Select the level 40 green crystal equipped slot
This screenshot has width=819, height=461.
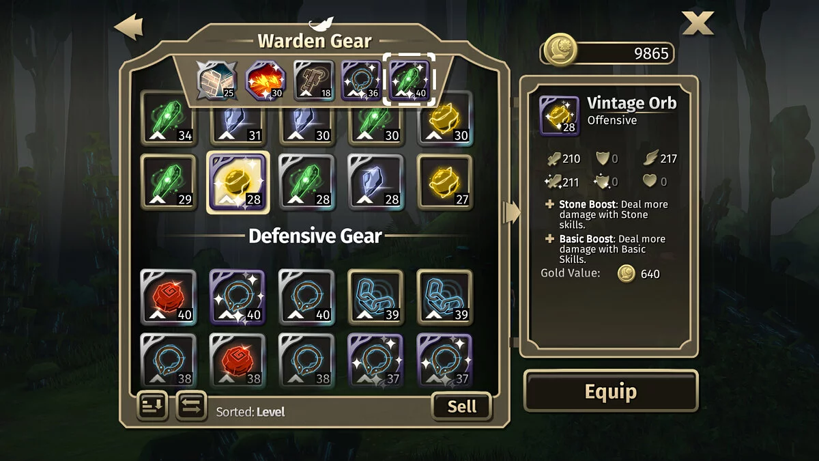pos(409,80)
